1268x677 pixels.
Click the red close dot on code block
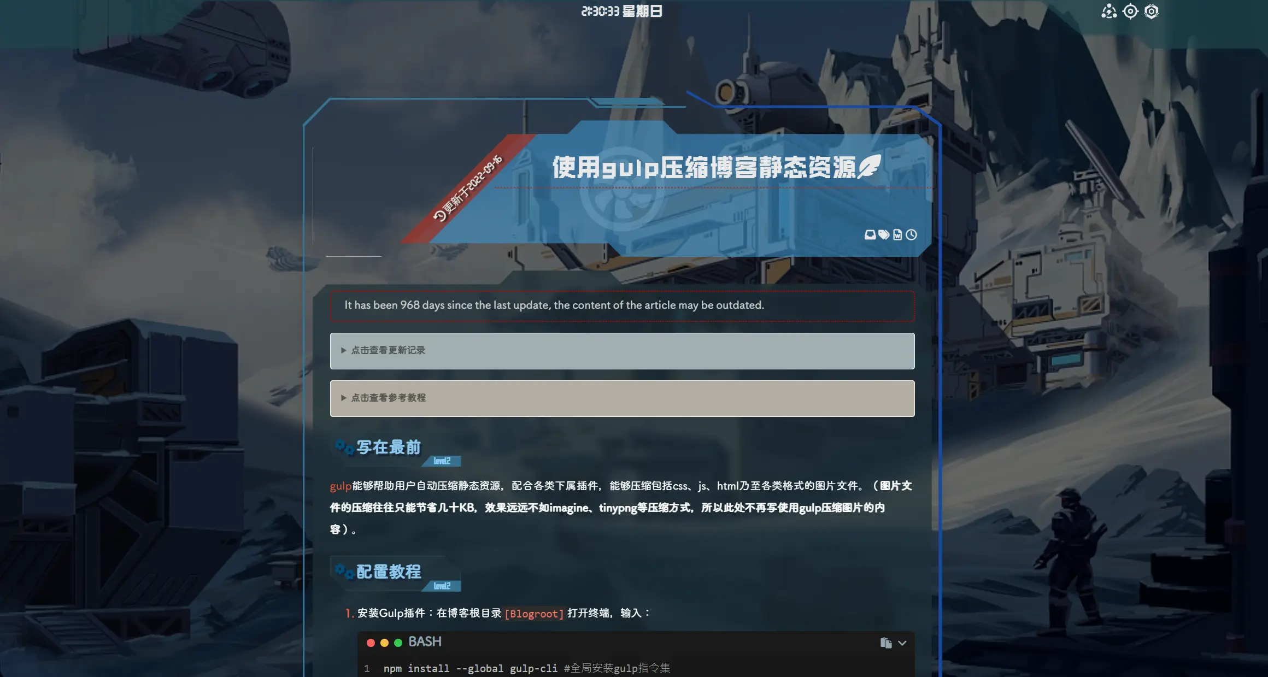tap(371, 643)
